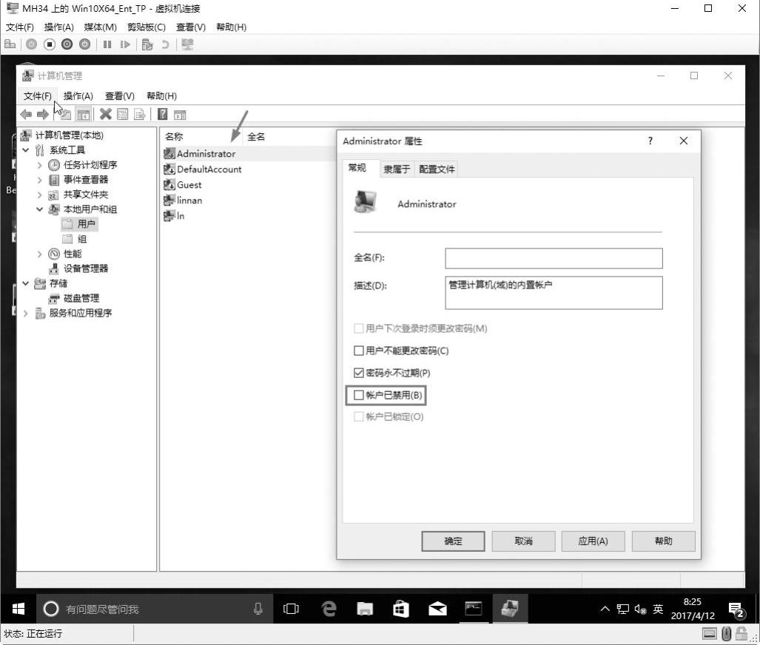The height and width of the screenshot is (645, 760).
Task: Open 查看(V) menu in Computer Management
Action: pos(120,96)
